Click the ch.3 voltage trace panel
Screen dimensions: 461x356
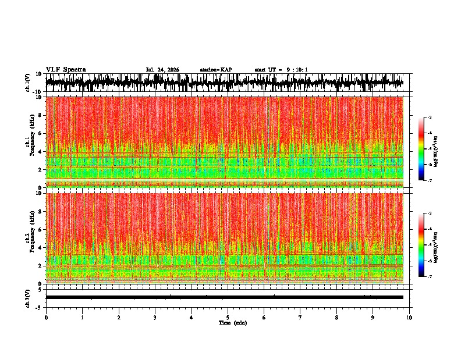[x=229, y=298]
